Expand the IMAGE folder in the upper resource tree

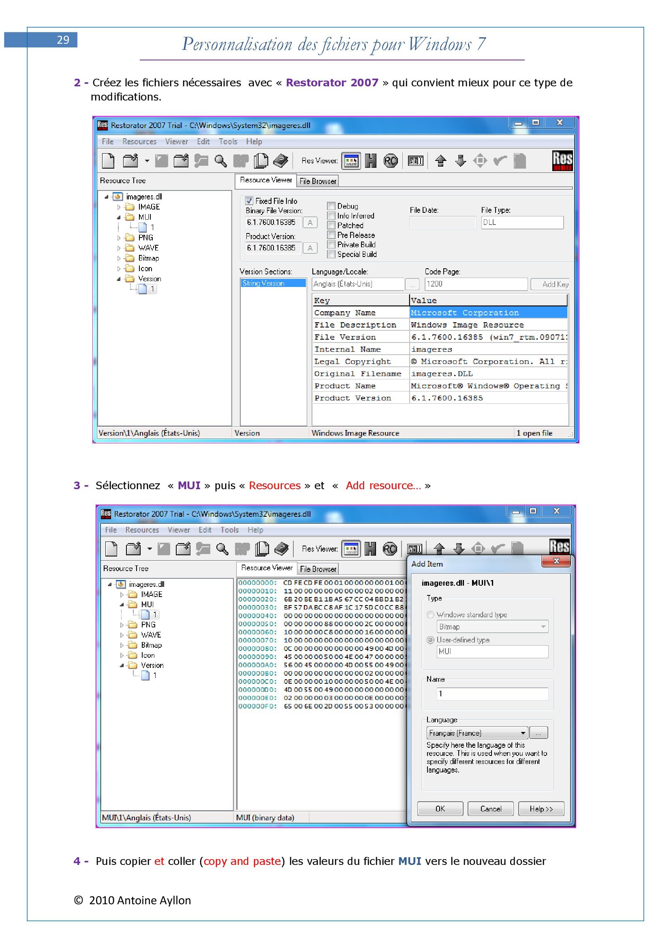pyautogui.click(x=119, y=207)
